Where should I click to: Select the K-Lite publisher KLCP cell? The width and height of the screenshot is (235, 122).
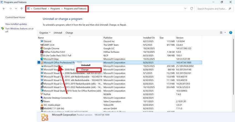[x=106, y=56]
